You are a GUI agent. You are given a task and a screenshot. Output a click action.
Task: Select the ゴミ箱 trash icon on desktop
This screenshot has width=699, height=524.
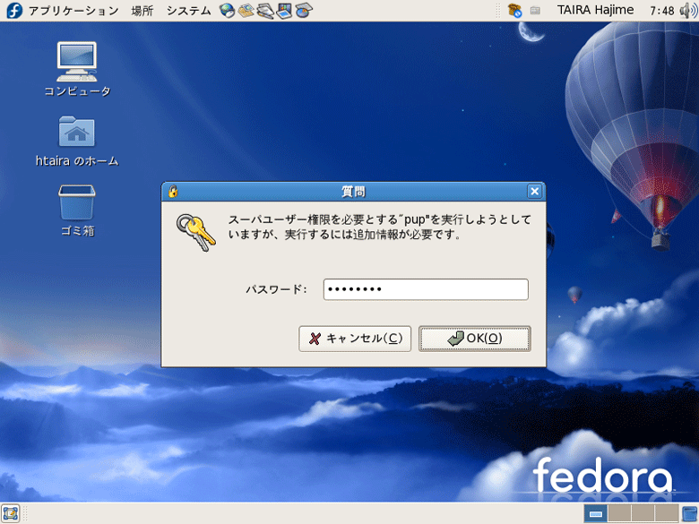click(x=77, y=202)
